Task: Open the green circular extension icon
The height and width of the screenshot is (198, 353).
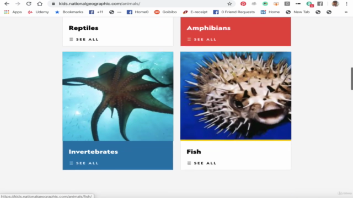Action: (x=265, y=4)
